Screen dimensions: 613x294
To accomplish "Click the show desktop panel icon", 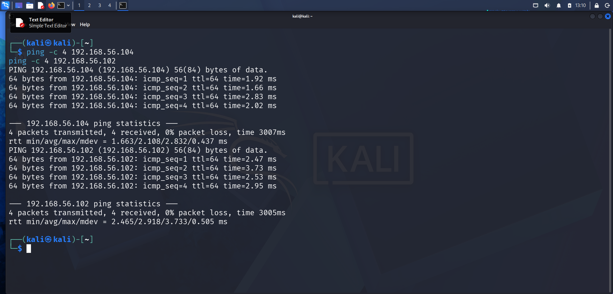I will point(19,5).
